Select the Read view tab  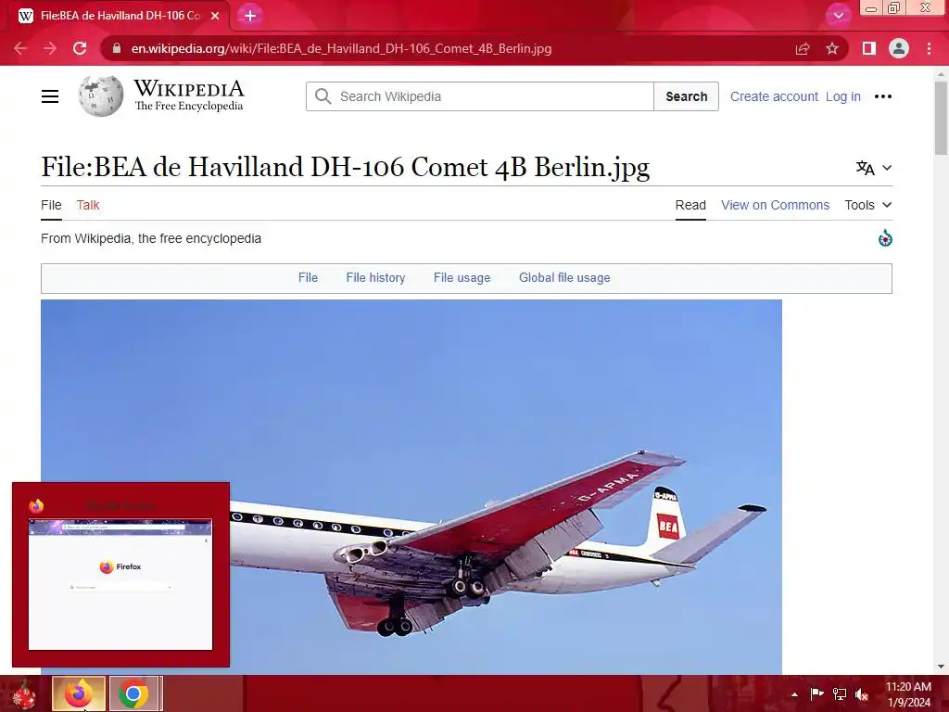coord(690,205)
